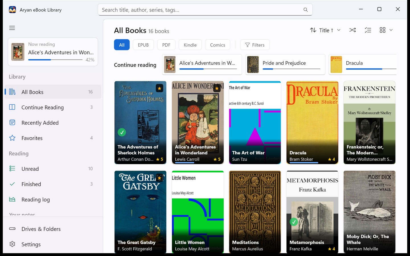410x256 pixels.
Task: Click the grid view layout icon
Action: pos(382,30)
